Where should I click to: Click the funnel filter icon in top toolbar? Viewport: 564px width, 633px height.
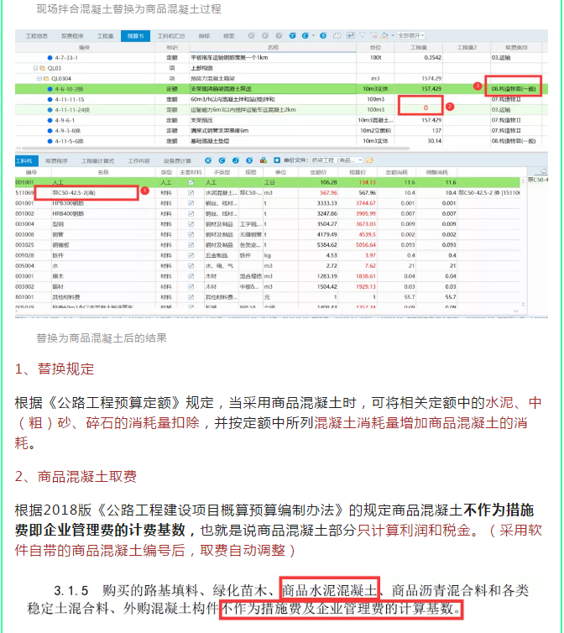363,35
